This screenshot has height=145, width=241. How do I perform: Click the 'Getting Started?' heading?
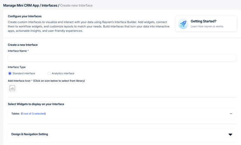point(204,21)
